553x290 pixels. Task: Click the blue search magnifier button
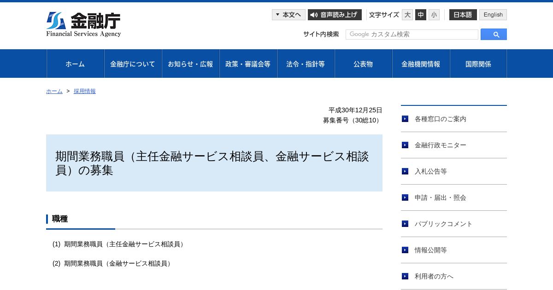pyautogui.click(x=494, y=35)
